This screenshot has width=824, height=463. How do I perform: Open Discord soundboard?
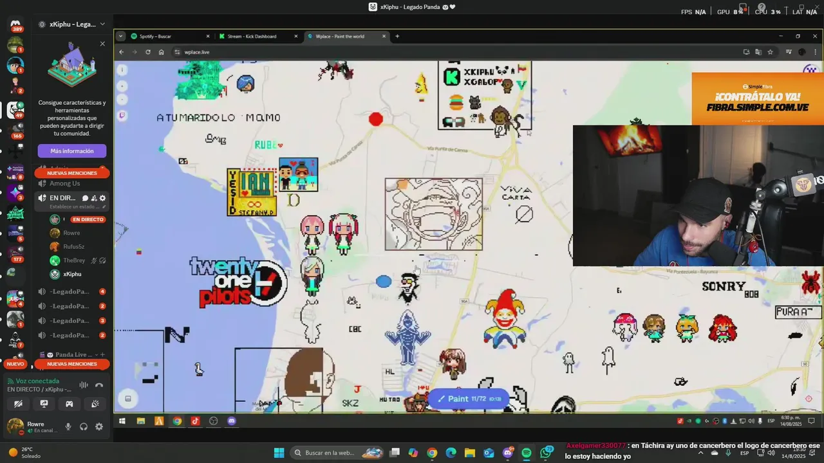(x=95, y=404)
